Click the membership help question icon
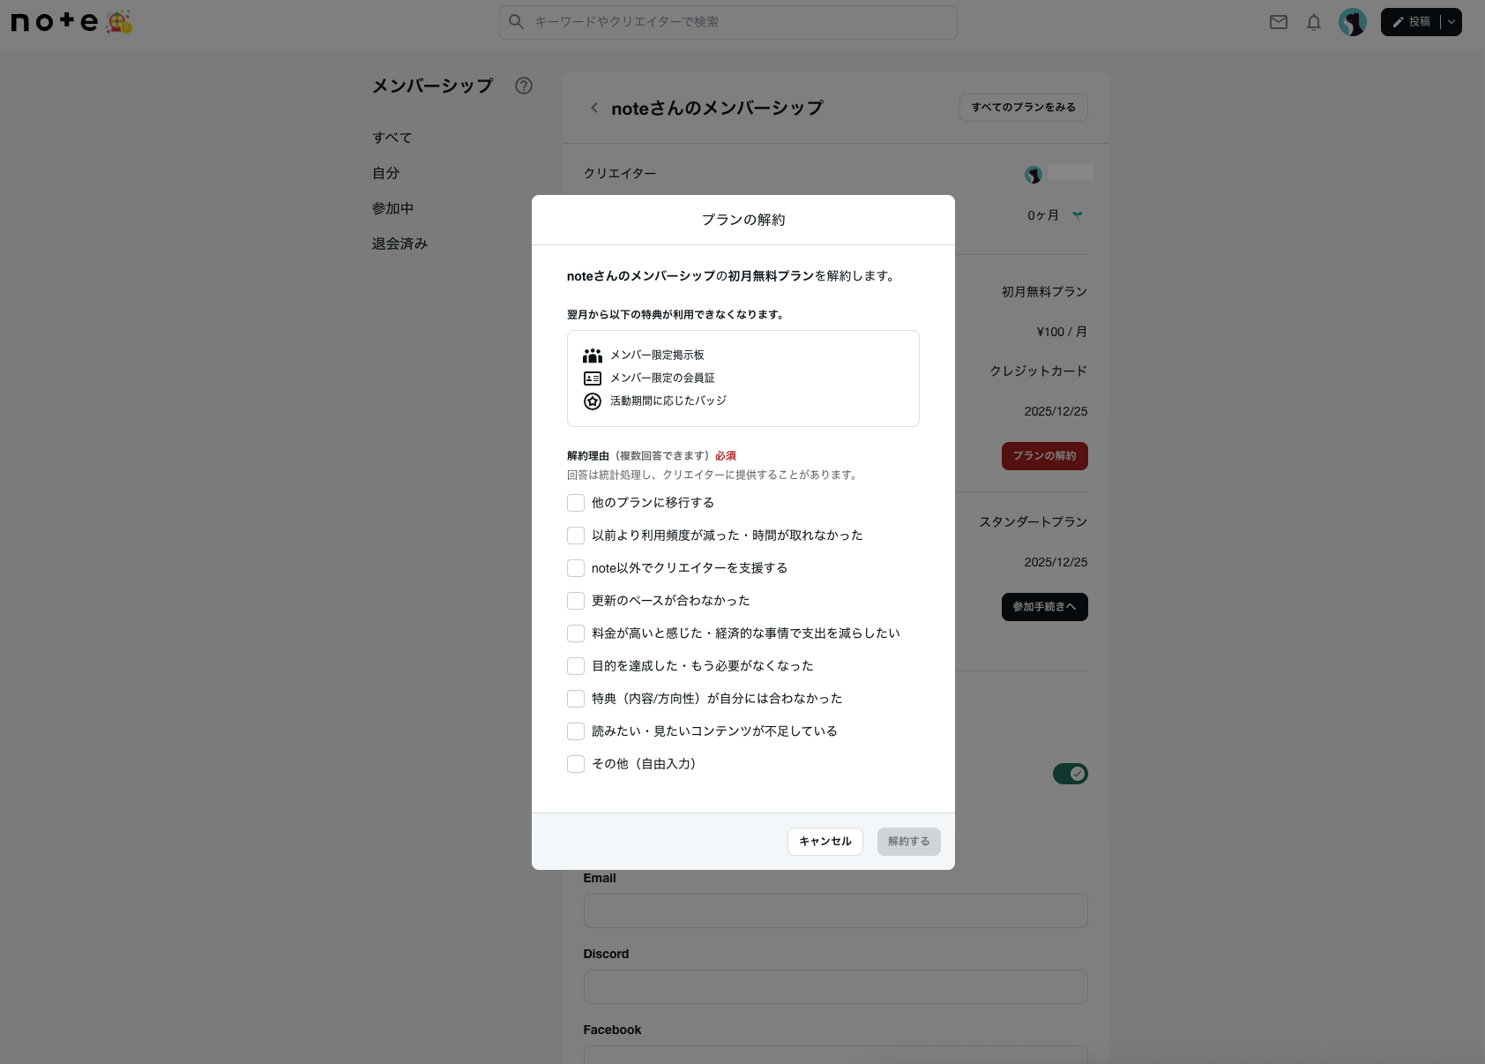Image resolution: width=1485 pixels, height=1064 pixels. click(x=524, y=86)
